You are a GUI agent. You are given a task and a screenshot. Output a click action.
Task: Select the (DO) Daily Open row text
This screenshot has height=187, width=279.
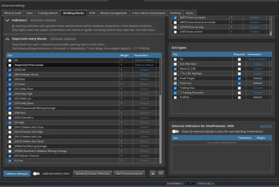click(x=24, y=103)
